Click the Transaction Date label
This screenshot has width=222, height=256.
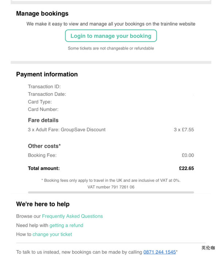[47, 94]
